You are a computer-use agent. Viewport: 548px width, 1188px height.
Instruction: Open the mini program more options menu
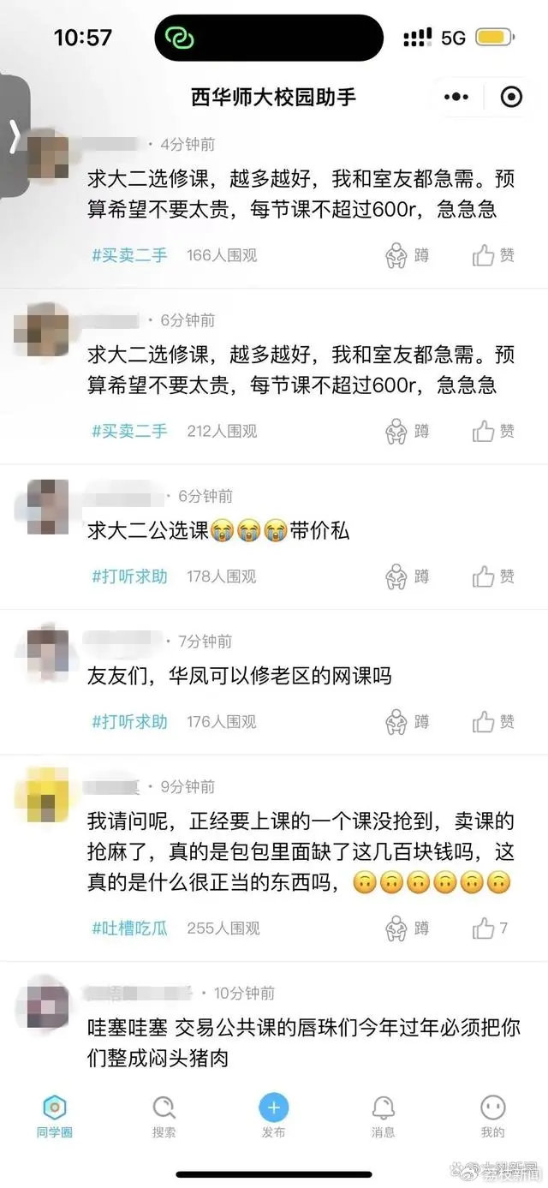point(456,97)
